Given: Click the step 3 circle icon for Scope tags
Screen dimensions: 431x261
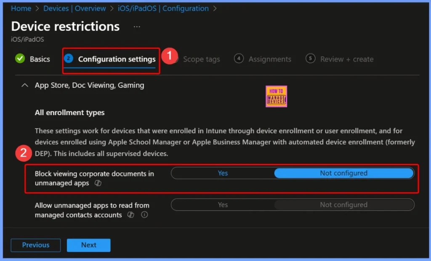Looking at the screenshot, I should 175,59.
